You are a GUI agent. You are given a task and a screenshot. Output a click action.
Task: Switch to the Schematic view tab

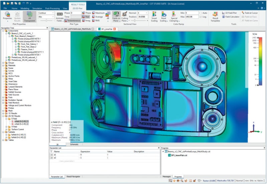[x=74, y=144]
